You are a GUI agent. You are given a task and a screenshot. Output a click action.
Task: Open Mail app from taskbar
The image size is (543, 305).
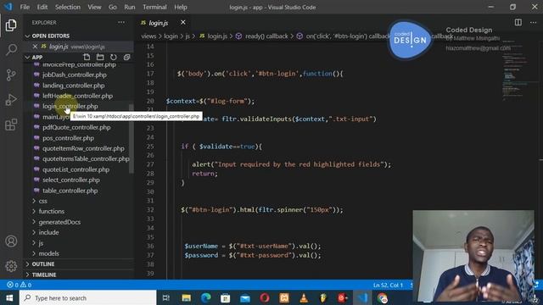(x=245, y=297)
